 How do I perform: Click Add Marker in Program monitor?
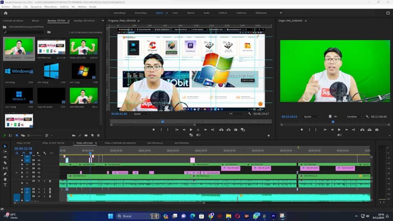pos(154,130)
